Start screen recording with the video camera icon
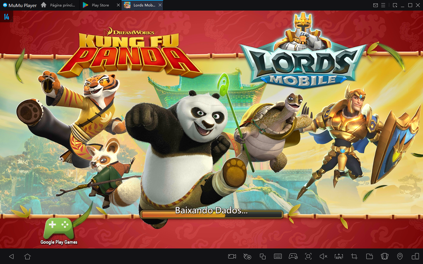The image size is (423, 264). pyautogui.click(x=232, y=256)
